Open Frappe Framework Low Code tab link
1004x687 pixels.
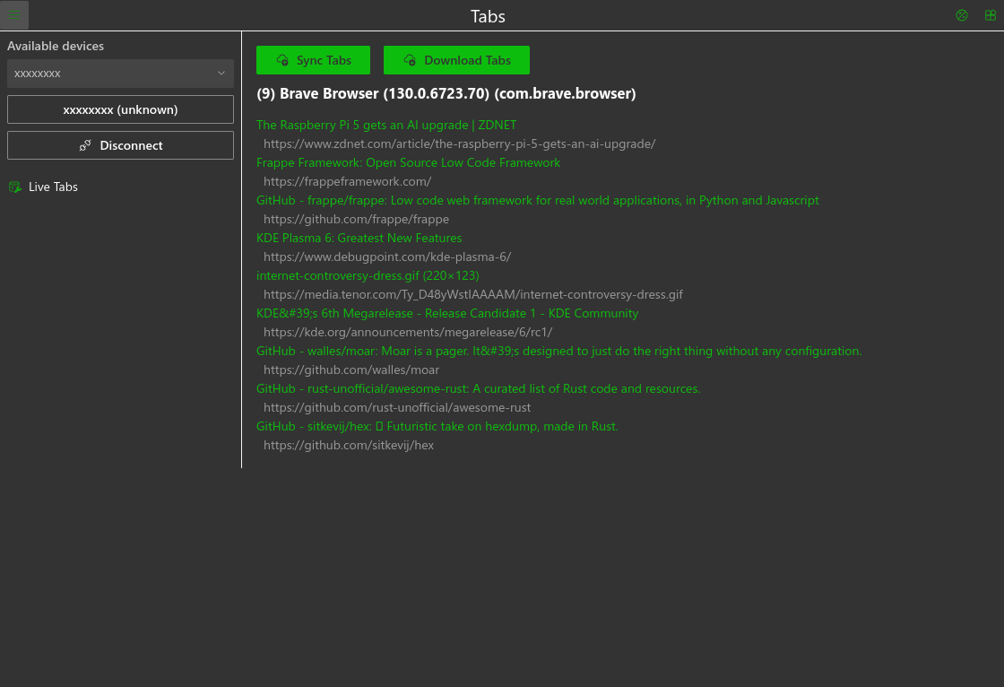(408, 162)
